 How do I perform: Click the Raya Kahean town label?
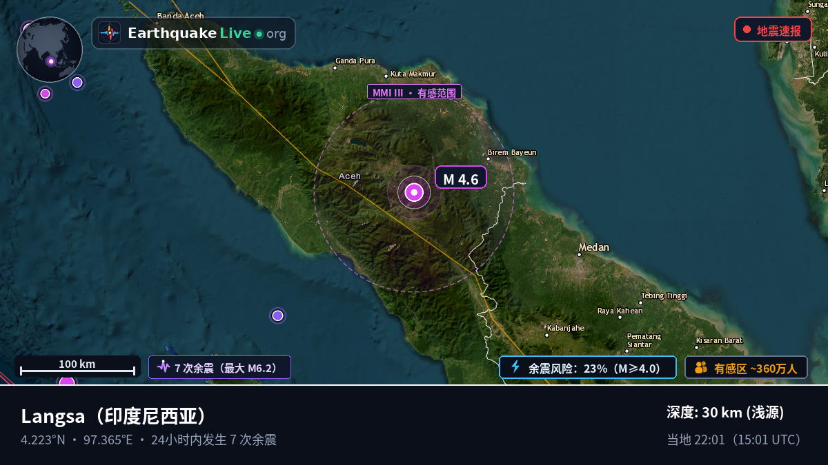[x=620, y=311]
